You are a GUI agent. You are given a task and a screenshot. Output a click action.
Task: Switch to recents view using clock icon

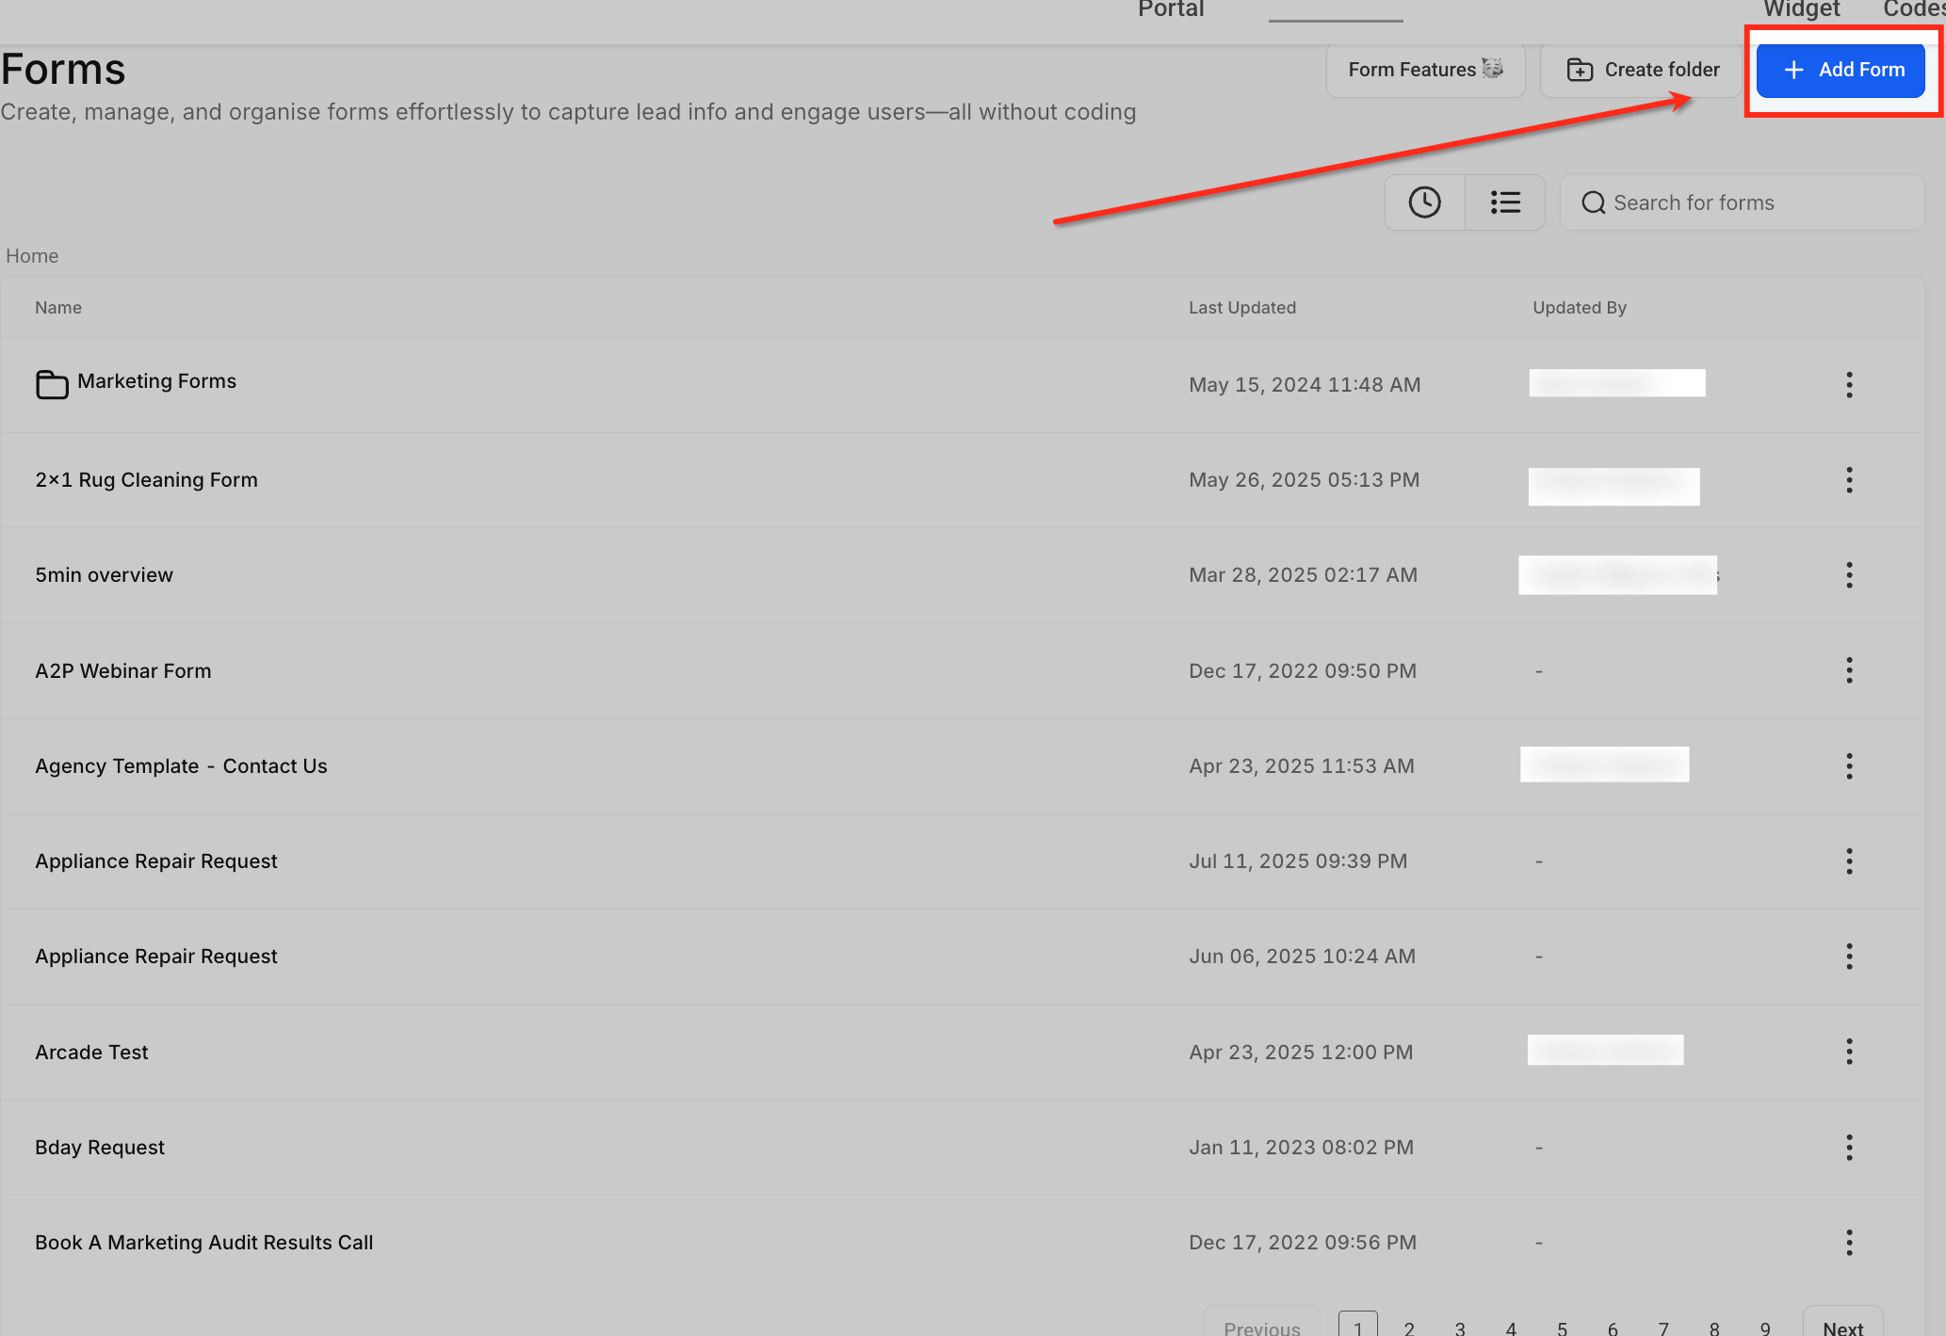(x=1424, y=201)
